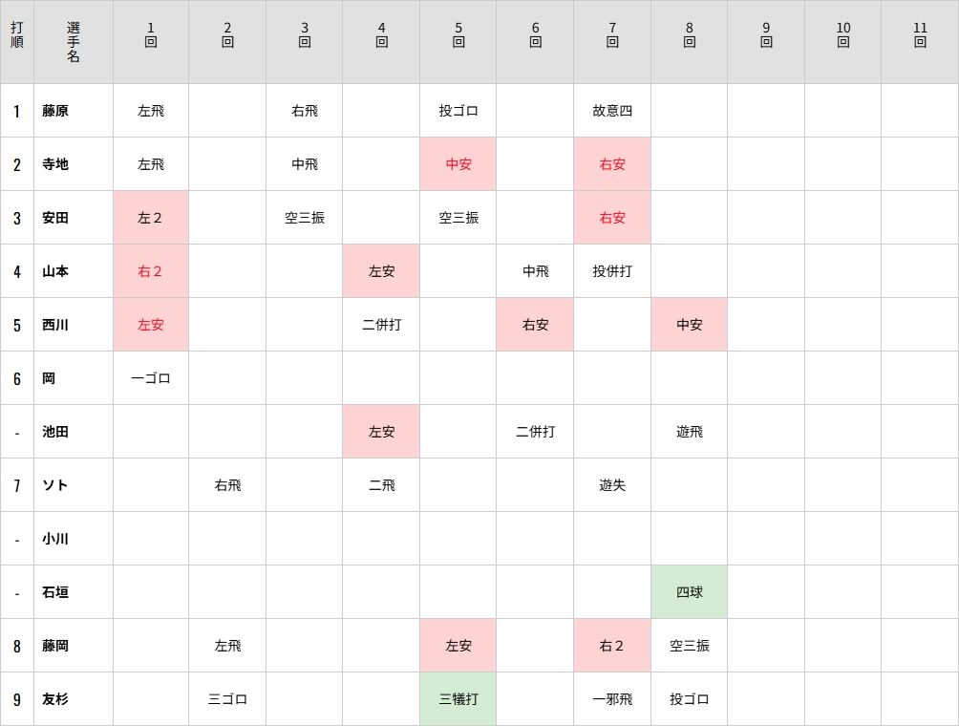Click 山本's red 右2 result cell
This screenshot has height=726, width=959.
coord(151,271)
